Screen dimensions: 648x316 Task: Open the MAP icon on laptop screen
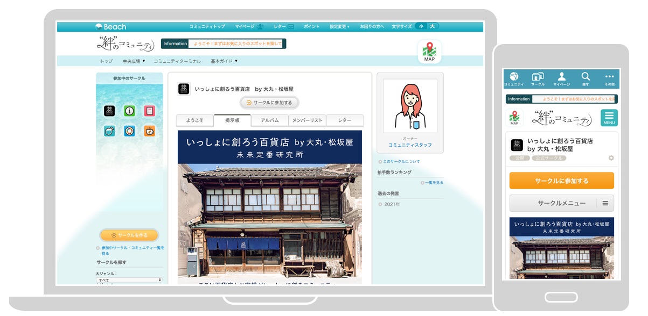pos(429,52)
